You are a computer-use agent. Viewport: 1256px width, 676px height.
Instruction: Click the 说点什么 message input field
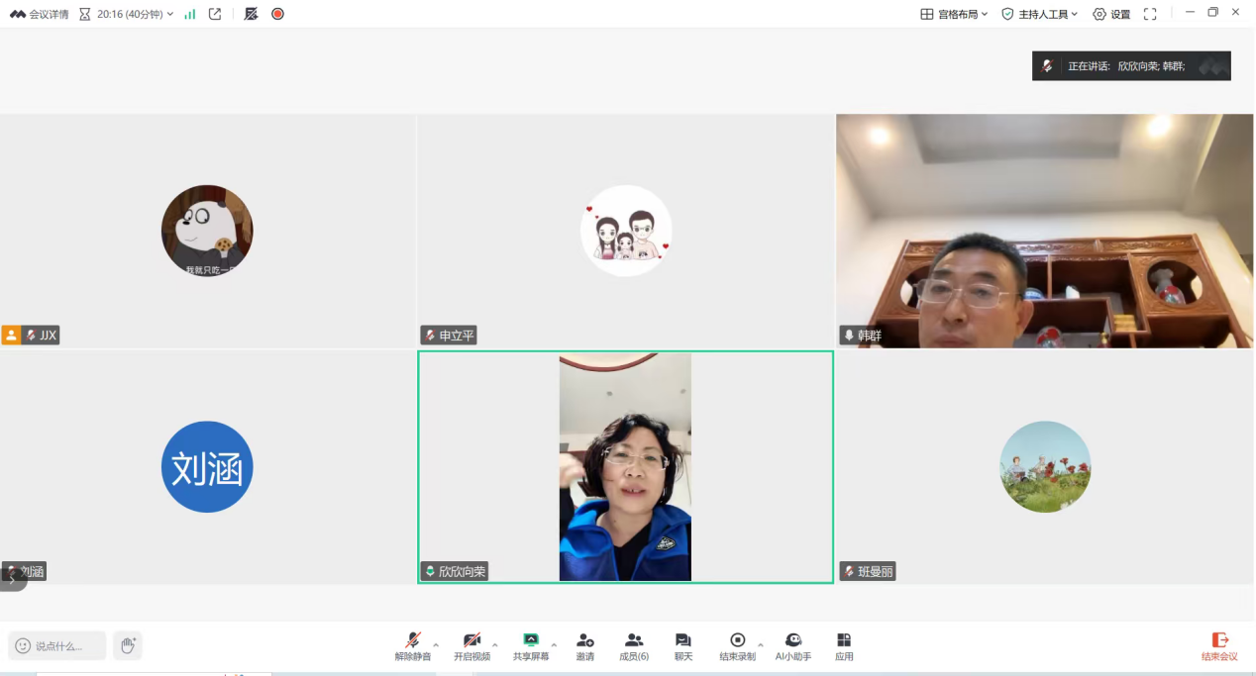tap(57, 646)
